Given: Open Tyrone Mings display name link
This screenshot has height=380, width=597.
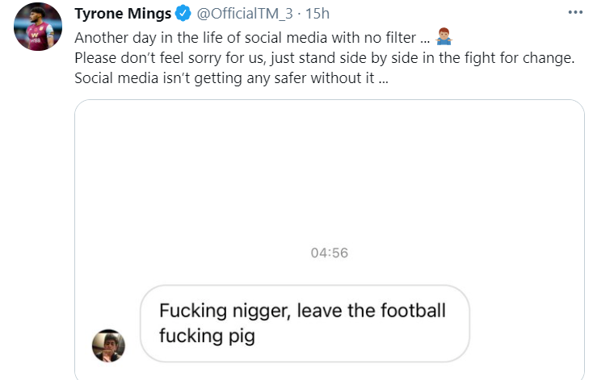Looking at the screenshot, I should 122,15.
